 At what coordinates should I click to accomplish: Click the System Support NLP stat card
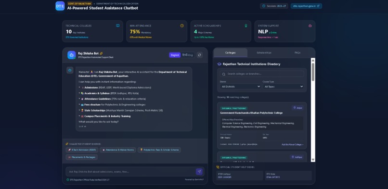285,31
